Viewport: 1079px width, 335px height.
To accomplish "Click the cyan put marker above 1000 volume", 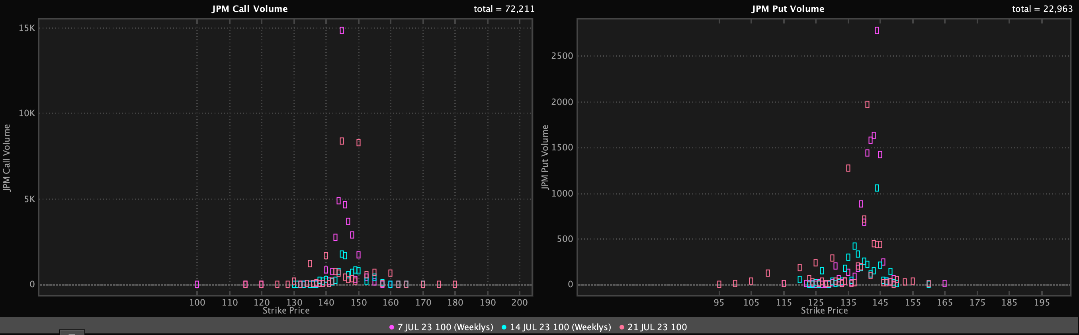I will (x=877, y=188).
